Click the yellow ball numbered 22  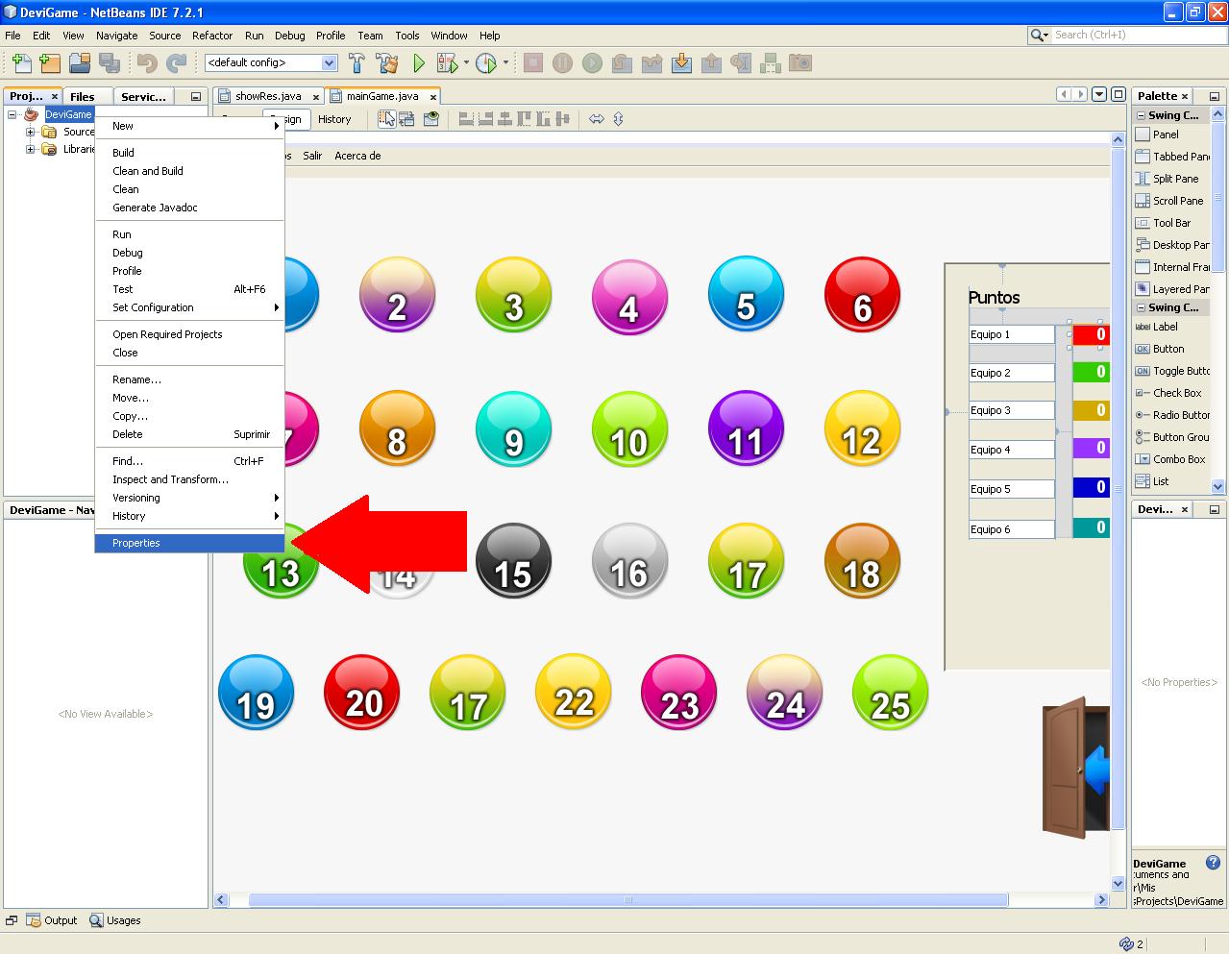(x=574, y=692)
